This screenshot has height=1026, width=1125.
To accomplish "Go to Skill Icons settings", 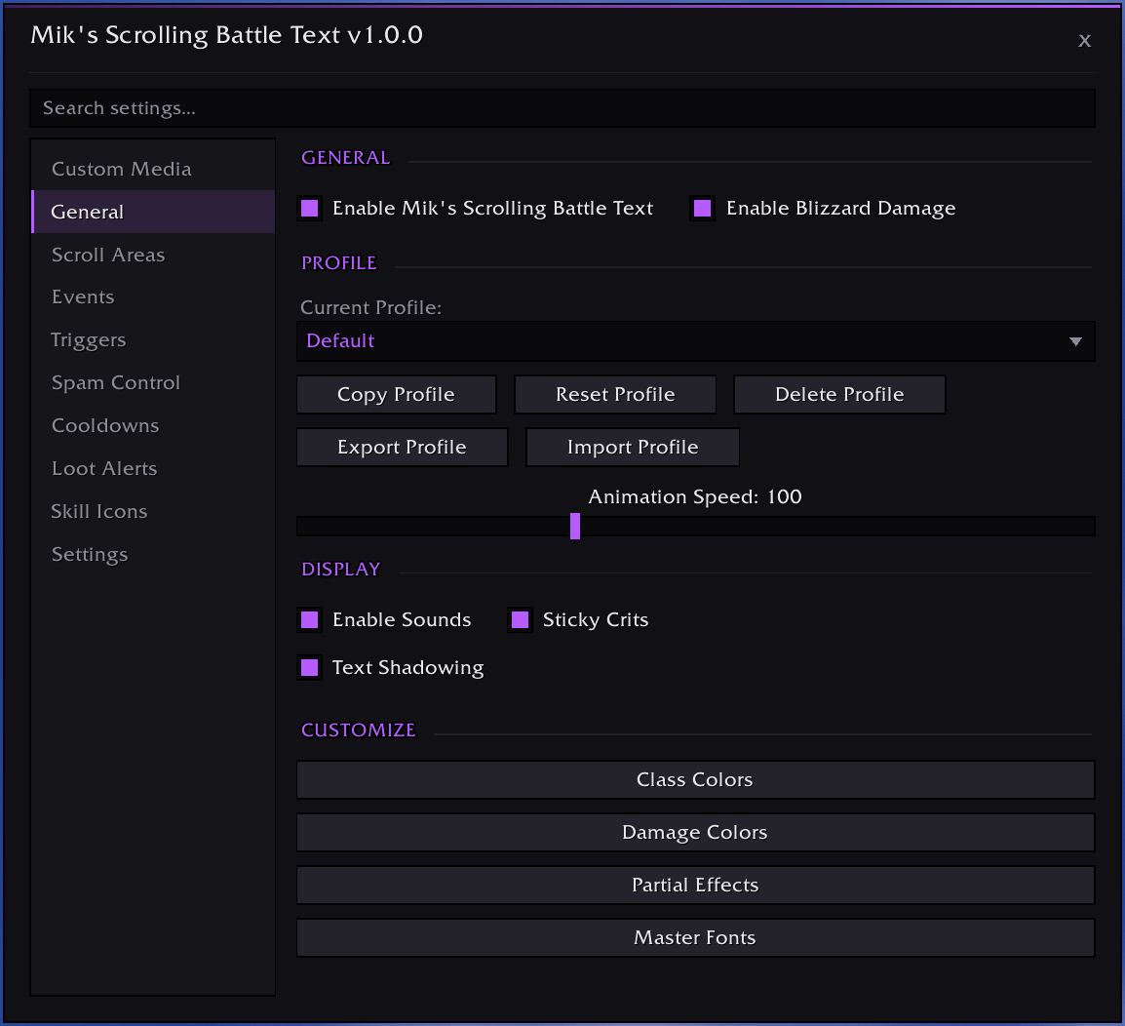I will click(x=153, y=511).
